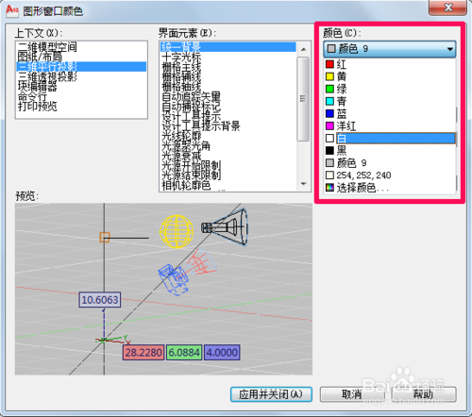The image size is (472, 417).
Task: Open the 选择颜色 color picker entry
Action: point(390,188)
